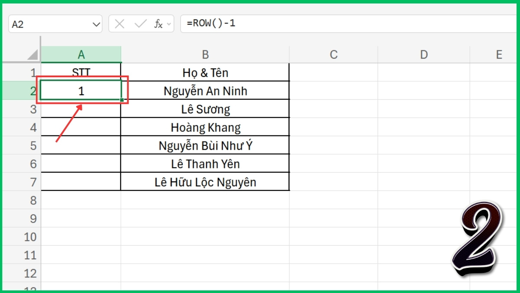The image size is (520, 293).
Task: Click cell A2 containing 1
Action: pyautogui.click(x=81, y=91)
